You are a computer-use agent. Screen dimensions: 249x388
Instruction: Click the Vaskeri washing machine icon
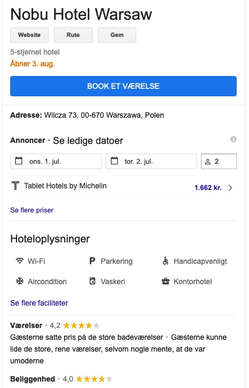pos(92,281)
